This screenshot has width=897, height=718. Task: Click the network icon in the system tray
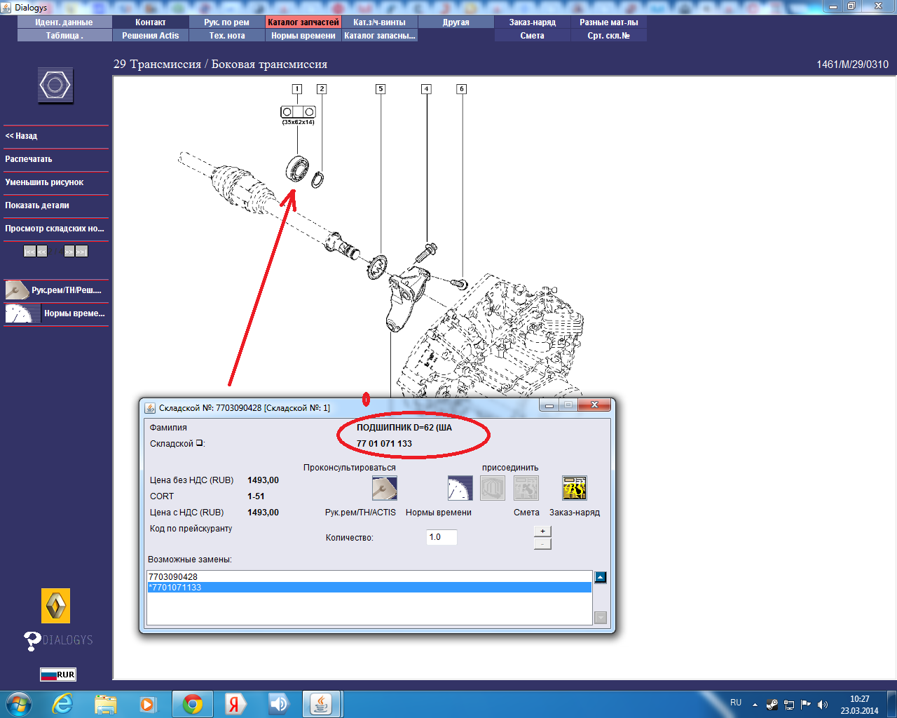coord(789,705)
